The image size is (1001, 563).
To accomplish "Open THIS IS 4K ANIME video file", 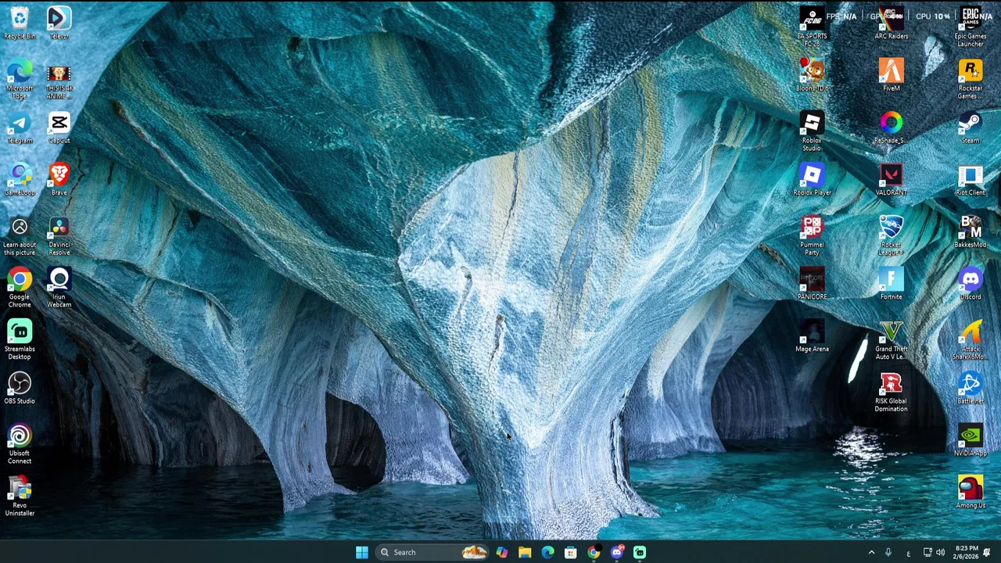I will [x=59, y=81].
